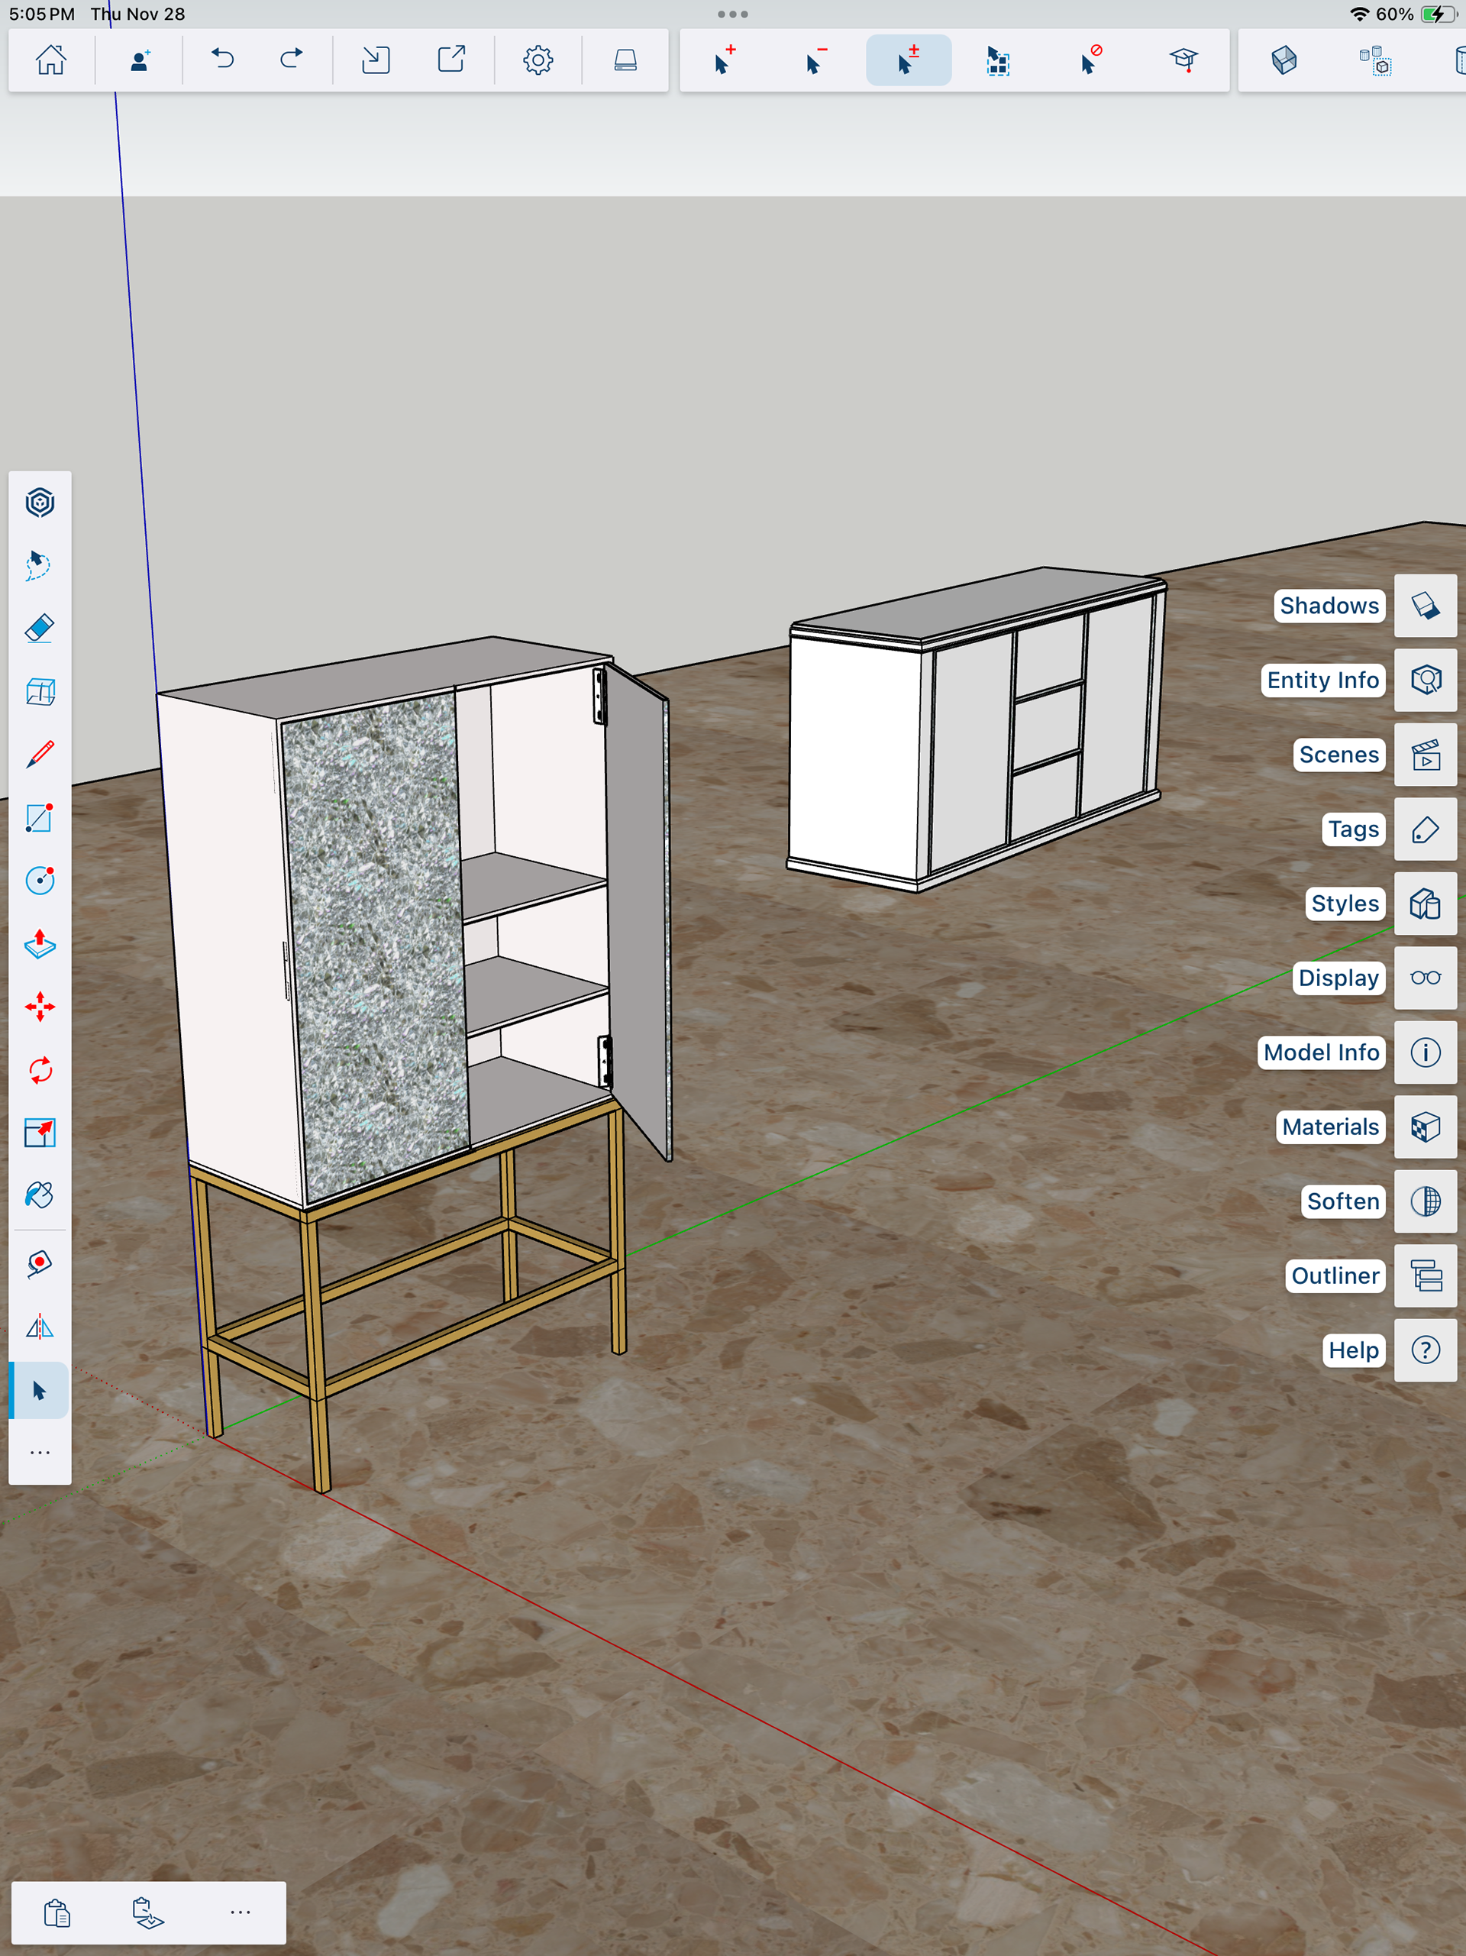Select the Rotate tool
The width and height of the screenshot is (1466, 1956).
40,1070
